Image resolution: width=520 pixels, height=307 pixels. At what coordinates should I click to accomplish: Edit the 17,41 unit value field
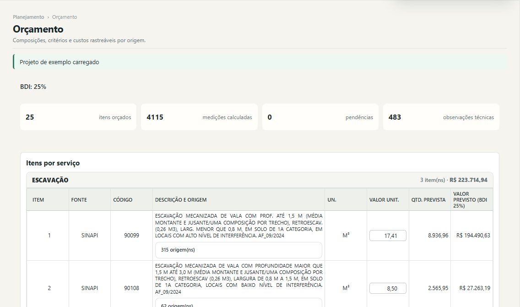point(388,236)
